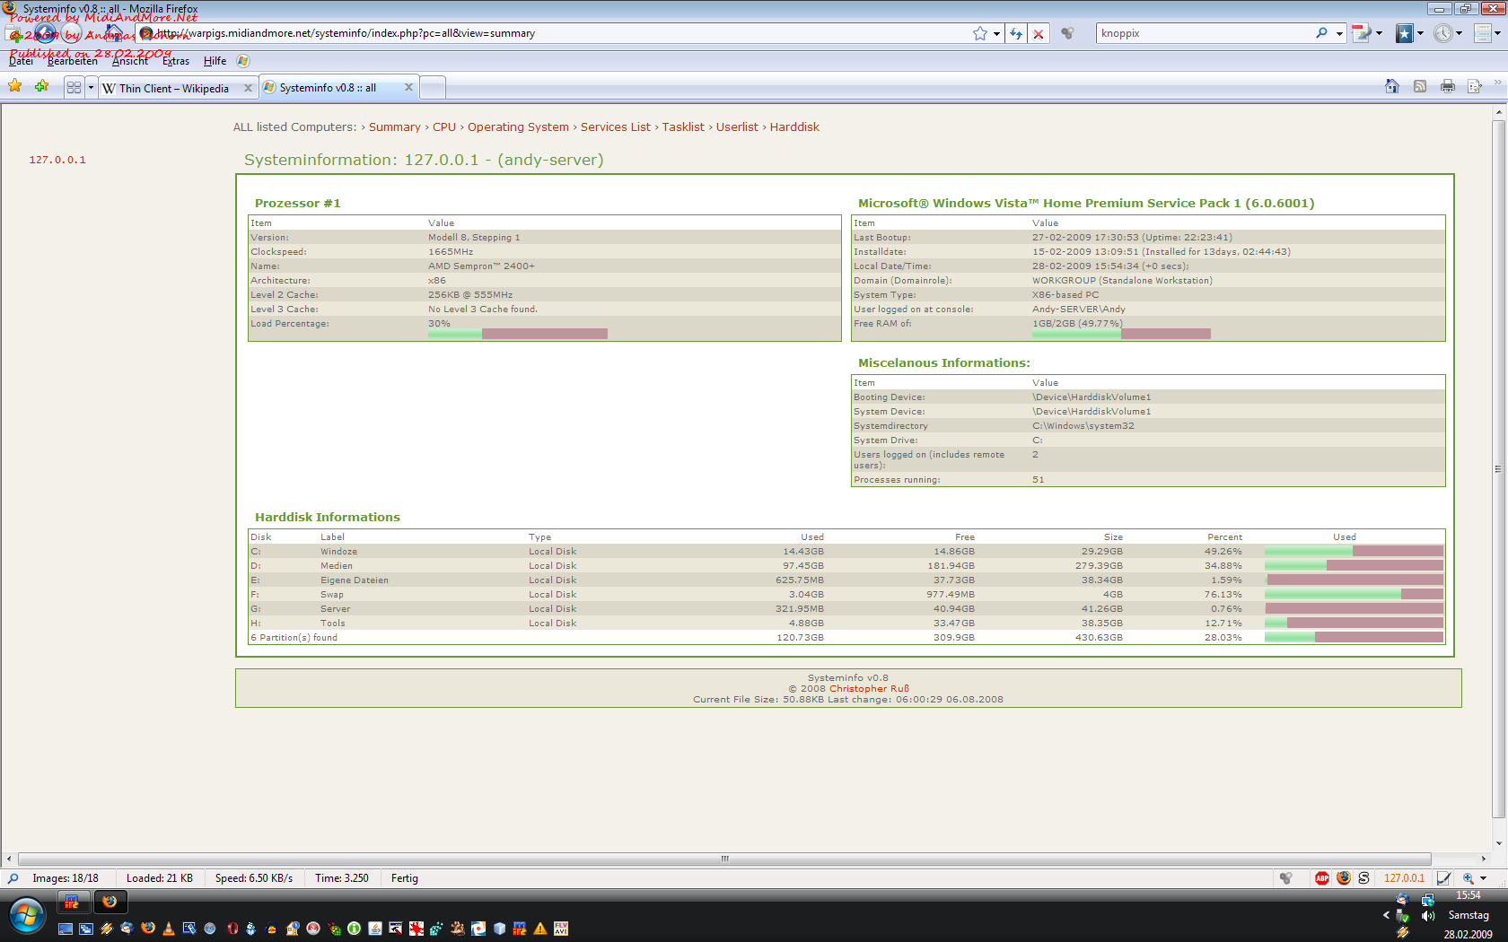Click the RSS feed icon
Image resolution: width=1508 pixels, height=942 pixels.
(x=1419, y=87)
